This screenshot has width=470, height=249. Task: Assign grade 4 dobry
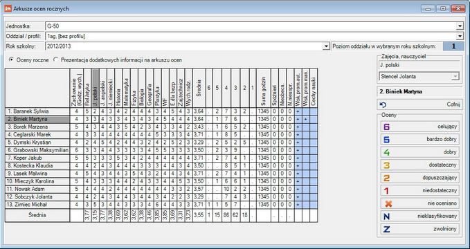tap(419, 152)
